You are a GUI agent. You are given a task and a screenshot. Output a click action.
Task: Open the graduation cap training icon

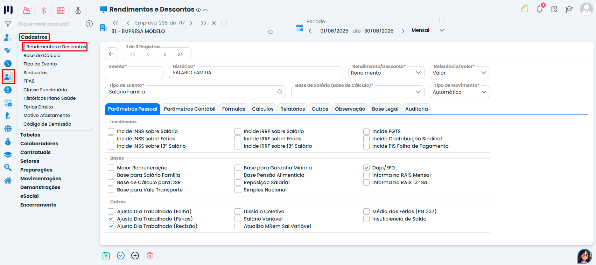[569, 9]
